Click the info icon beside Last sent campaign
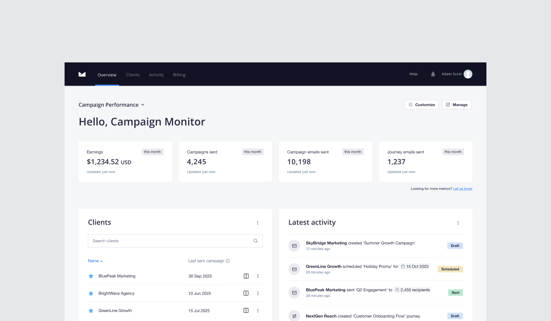551x321 pixels. pos(228,261)
